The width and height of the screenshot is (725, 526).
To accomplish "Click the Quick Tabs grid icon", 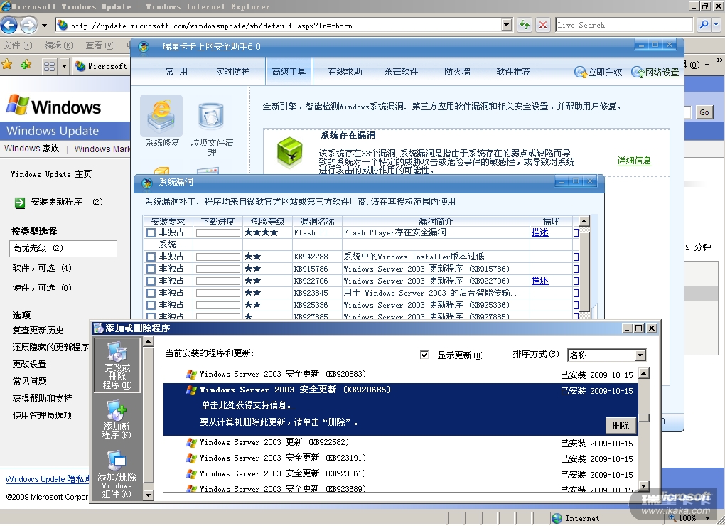I will tap(50, 66).
